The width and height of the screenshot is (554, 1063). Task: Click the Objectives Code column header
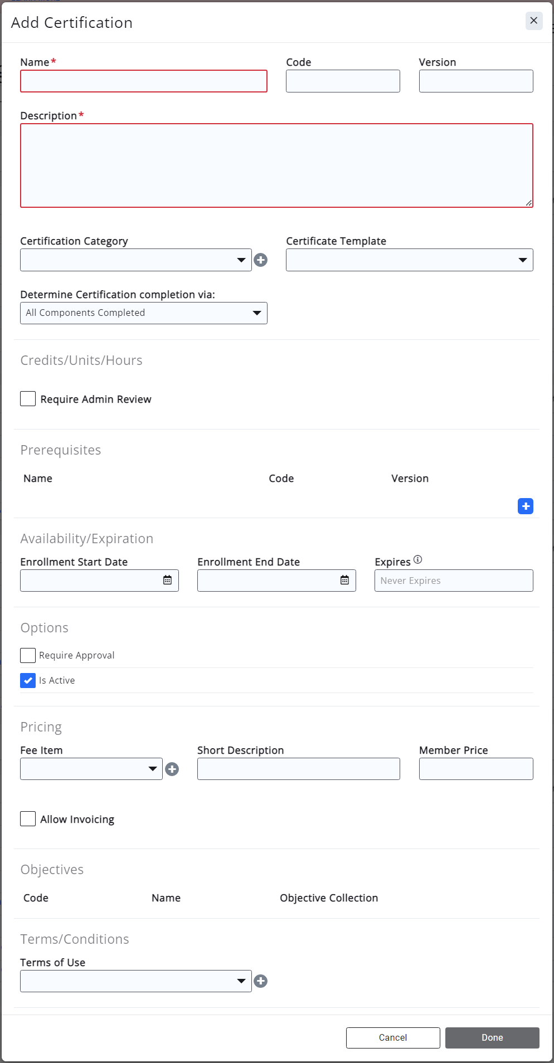pyautogui.click(x=36, y=898)
